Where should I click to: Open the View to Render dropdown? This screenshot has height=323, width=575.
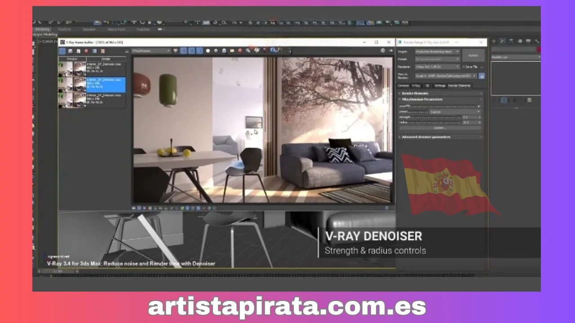(446, 76)
